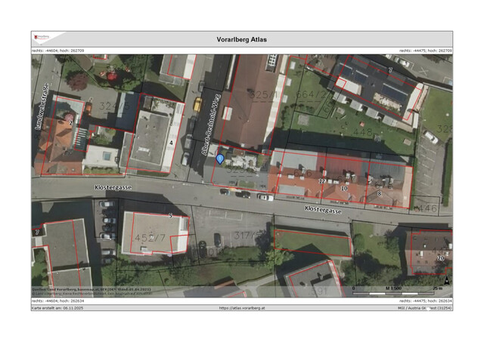This screenshot has height=342, width=484.
Task: Click house number 7 on solar-panel roof building
Action: pyautogui.click(x=390, y=70)
